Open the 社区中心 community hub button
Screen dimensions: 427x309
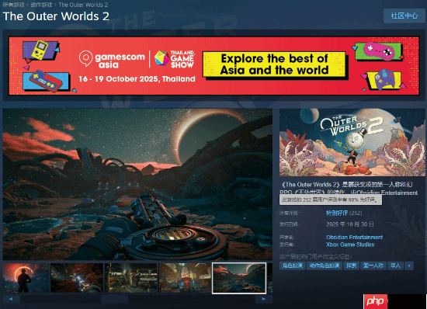[404, 16]
